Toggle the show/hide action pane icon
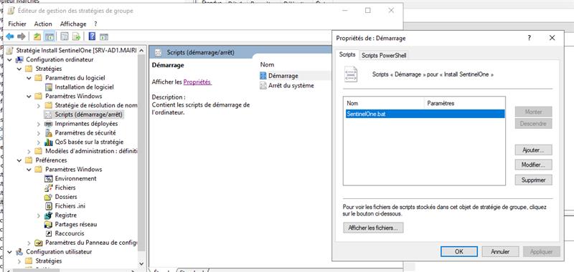This screenshot has width=574, height=272. click(x=104, y=37)
